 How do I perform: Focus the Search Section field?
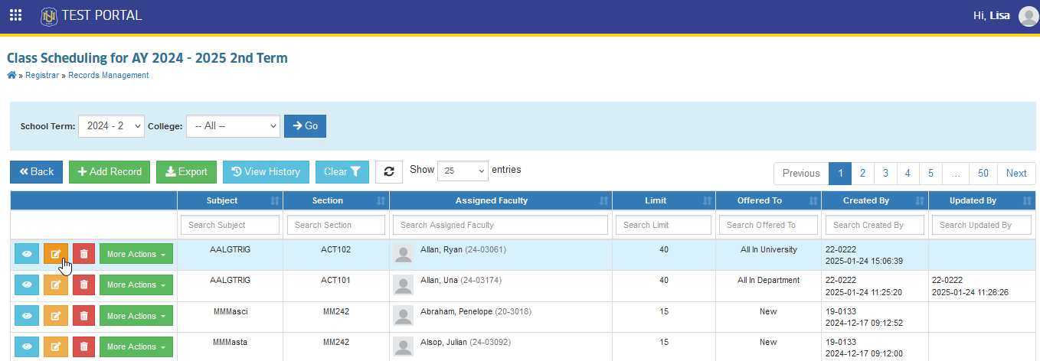point(336,225)
